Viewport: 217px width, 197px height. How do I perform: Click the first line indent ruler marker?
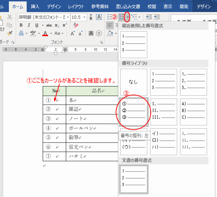46,47
